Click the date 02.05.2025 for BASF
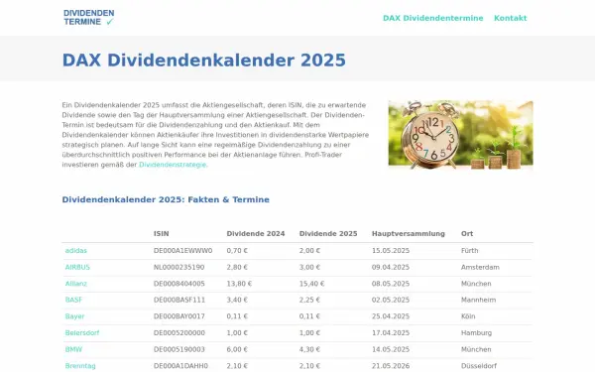 coord(391,300)
